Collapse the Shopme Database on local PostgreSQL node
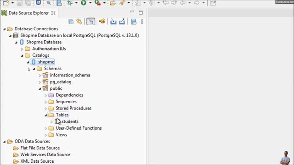This screenshot has height=165, width=294. coord(10,36)
